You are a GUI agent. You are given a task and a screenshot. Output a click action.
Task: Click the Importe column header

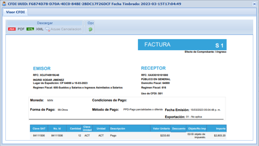click(x=221, y=129)
